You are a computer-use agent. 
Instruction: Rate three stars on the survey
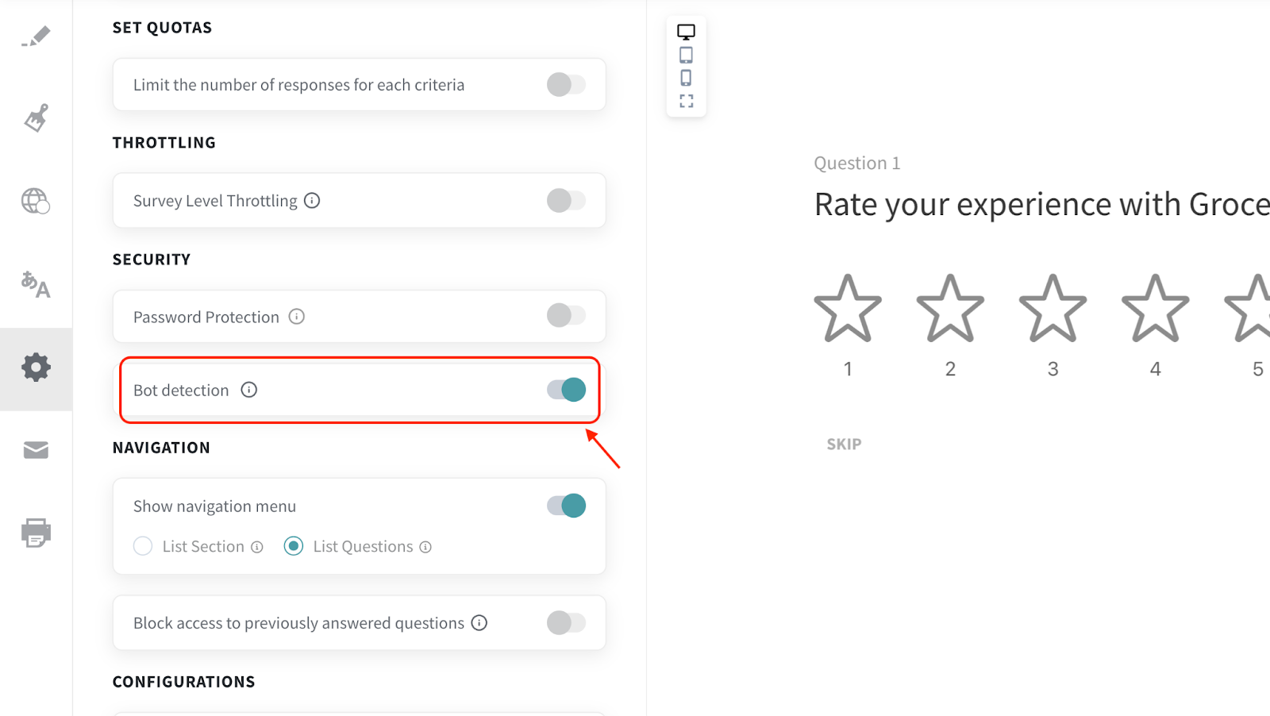click(x=1053, y=309)
